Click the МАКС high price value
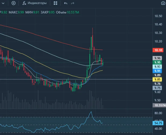166x135 pixels. [21, 12]
